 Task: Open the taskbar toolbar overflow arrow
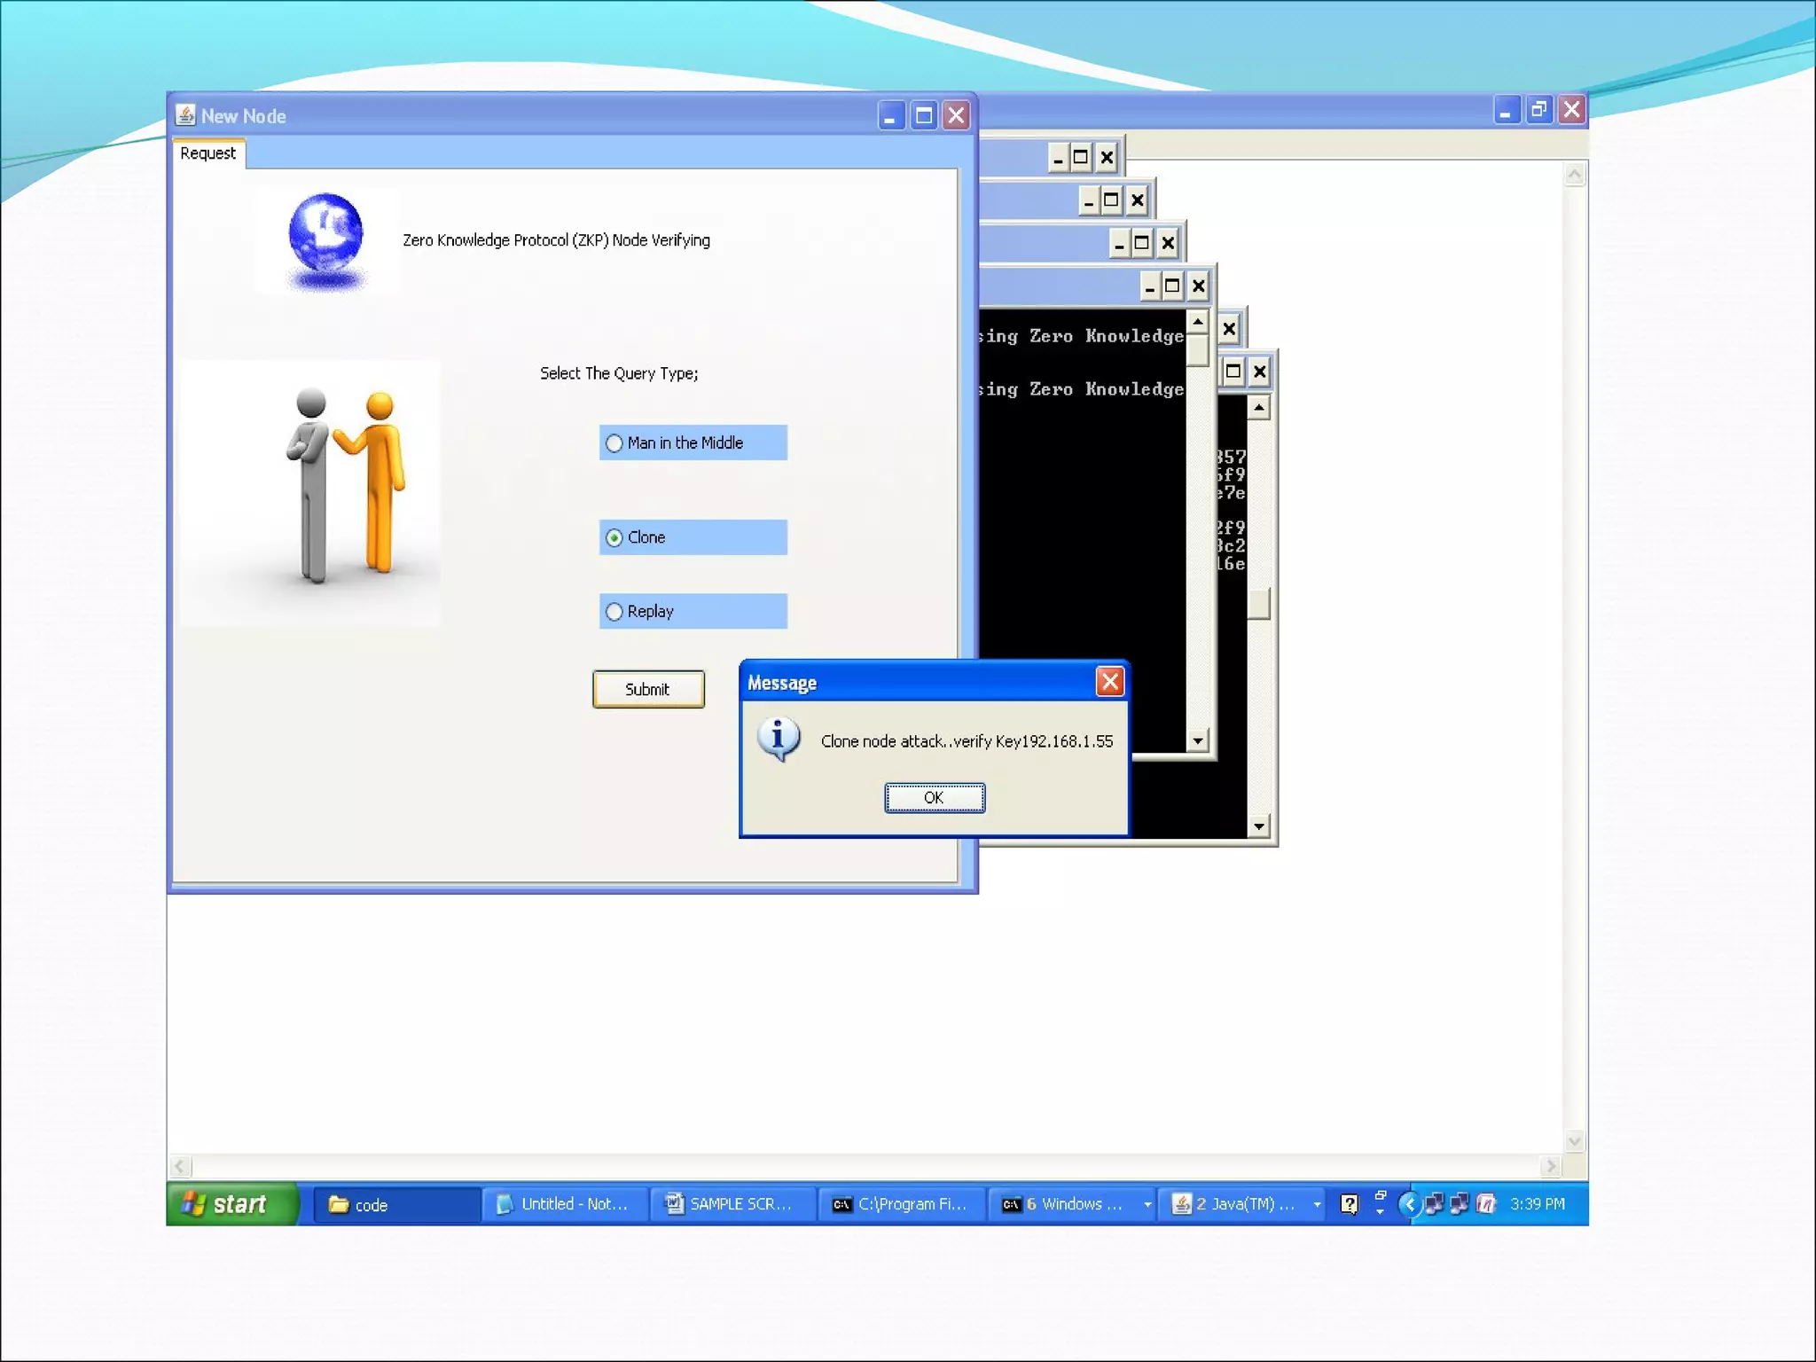pyautogui.click(x=1380, y=1203)
